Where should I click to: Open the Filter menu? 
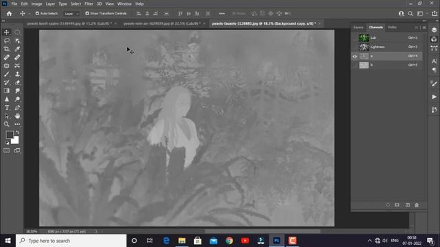point(89,4)
